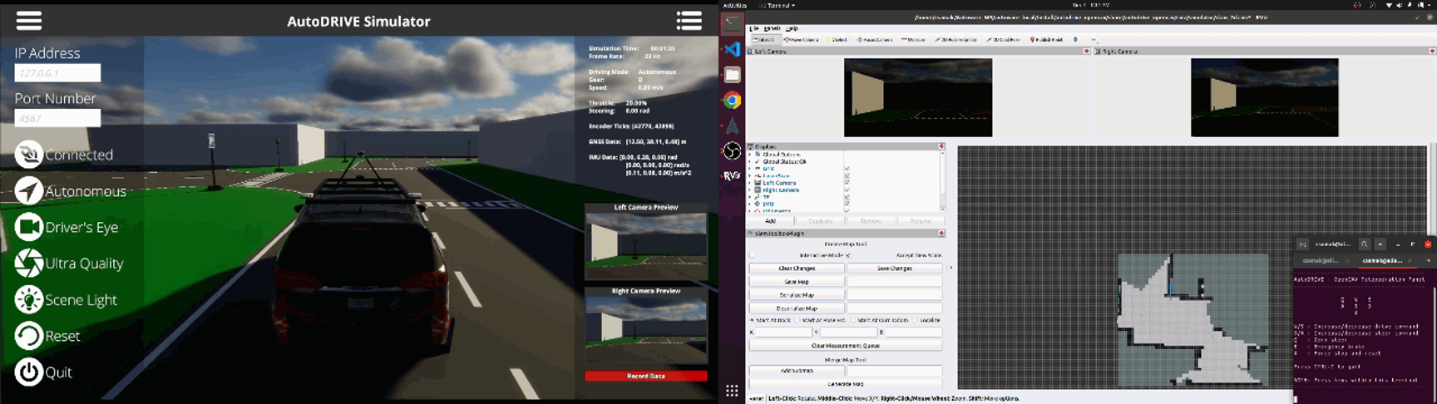Expand the Grid display tree item
The image size is (1437, 404).
(x=749, y=169)
